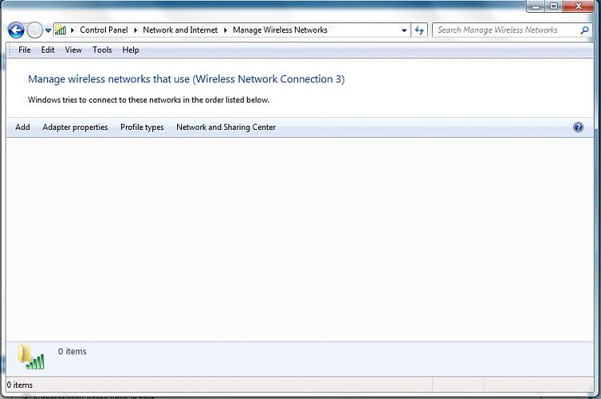Click the wireless signal icon in address bar
The height and width of the screenshot is (399, 601).
pyautogui.click(x=61, y=30)
